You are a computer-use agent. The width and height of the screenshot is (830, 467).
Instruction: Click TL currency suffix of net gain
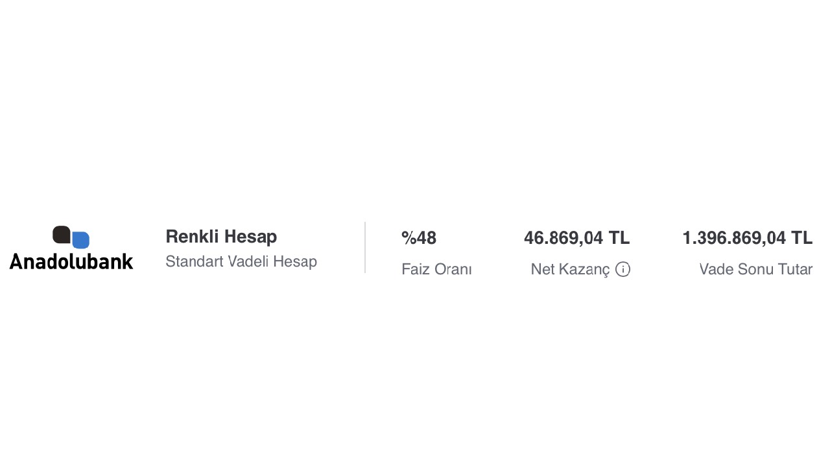pyautogui.click(x=619, y=238)
